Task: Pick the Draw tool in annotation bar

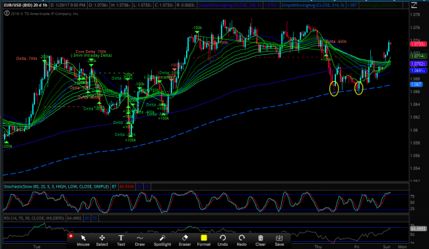Action: [140, 240]
